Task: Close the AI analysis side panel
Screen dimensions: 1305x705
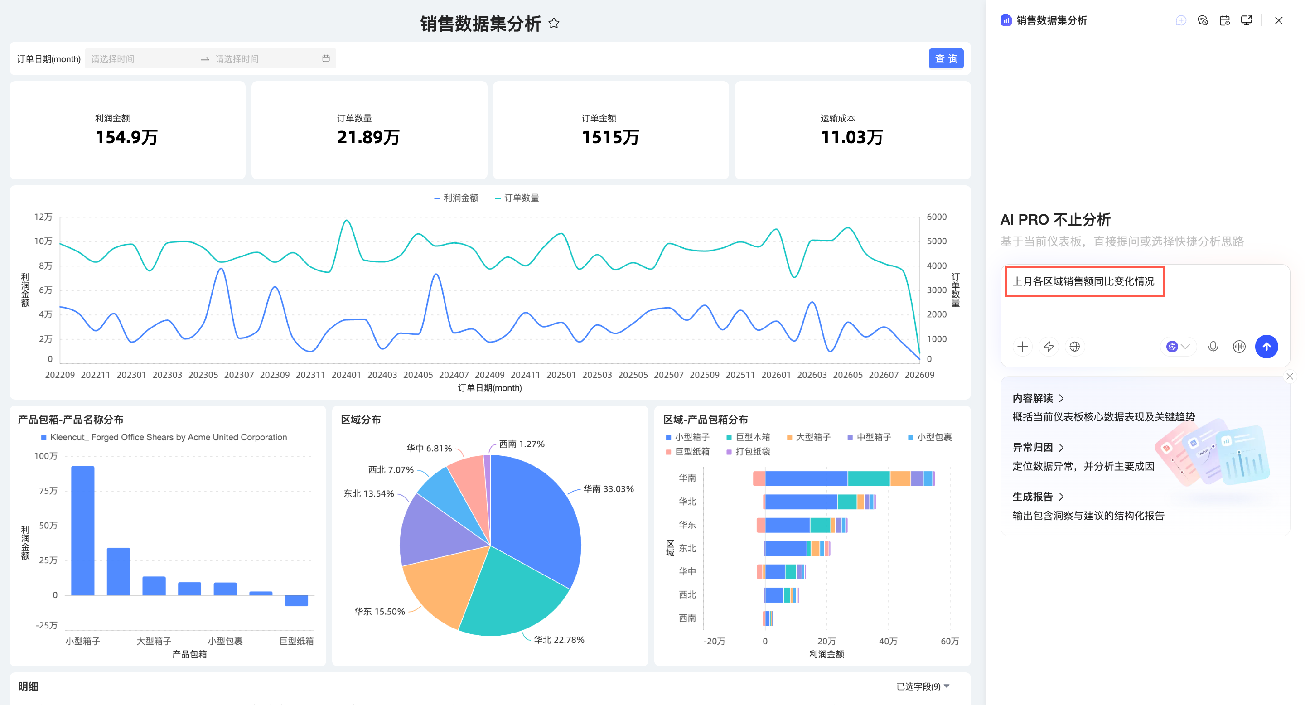Action: point(1279,20)
